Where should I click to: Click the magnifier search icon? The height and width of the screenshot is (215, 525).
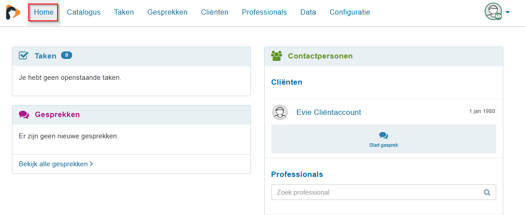[x=487, y=192]
